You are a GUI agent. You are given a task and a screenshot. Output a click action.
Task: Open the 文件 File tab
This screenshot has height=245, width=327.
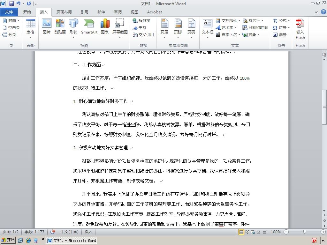9,12
